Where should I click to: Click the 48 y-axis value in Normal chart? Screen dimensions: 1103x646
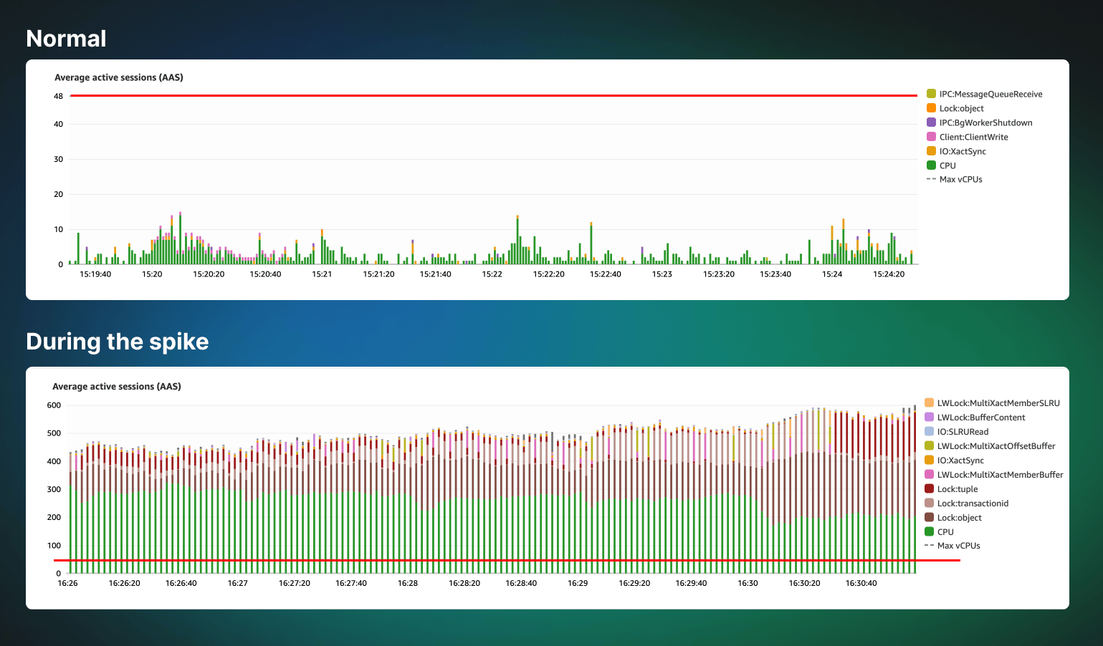[58, 96]
